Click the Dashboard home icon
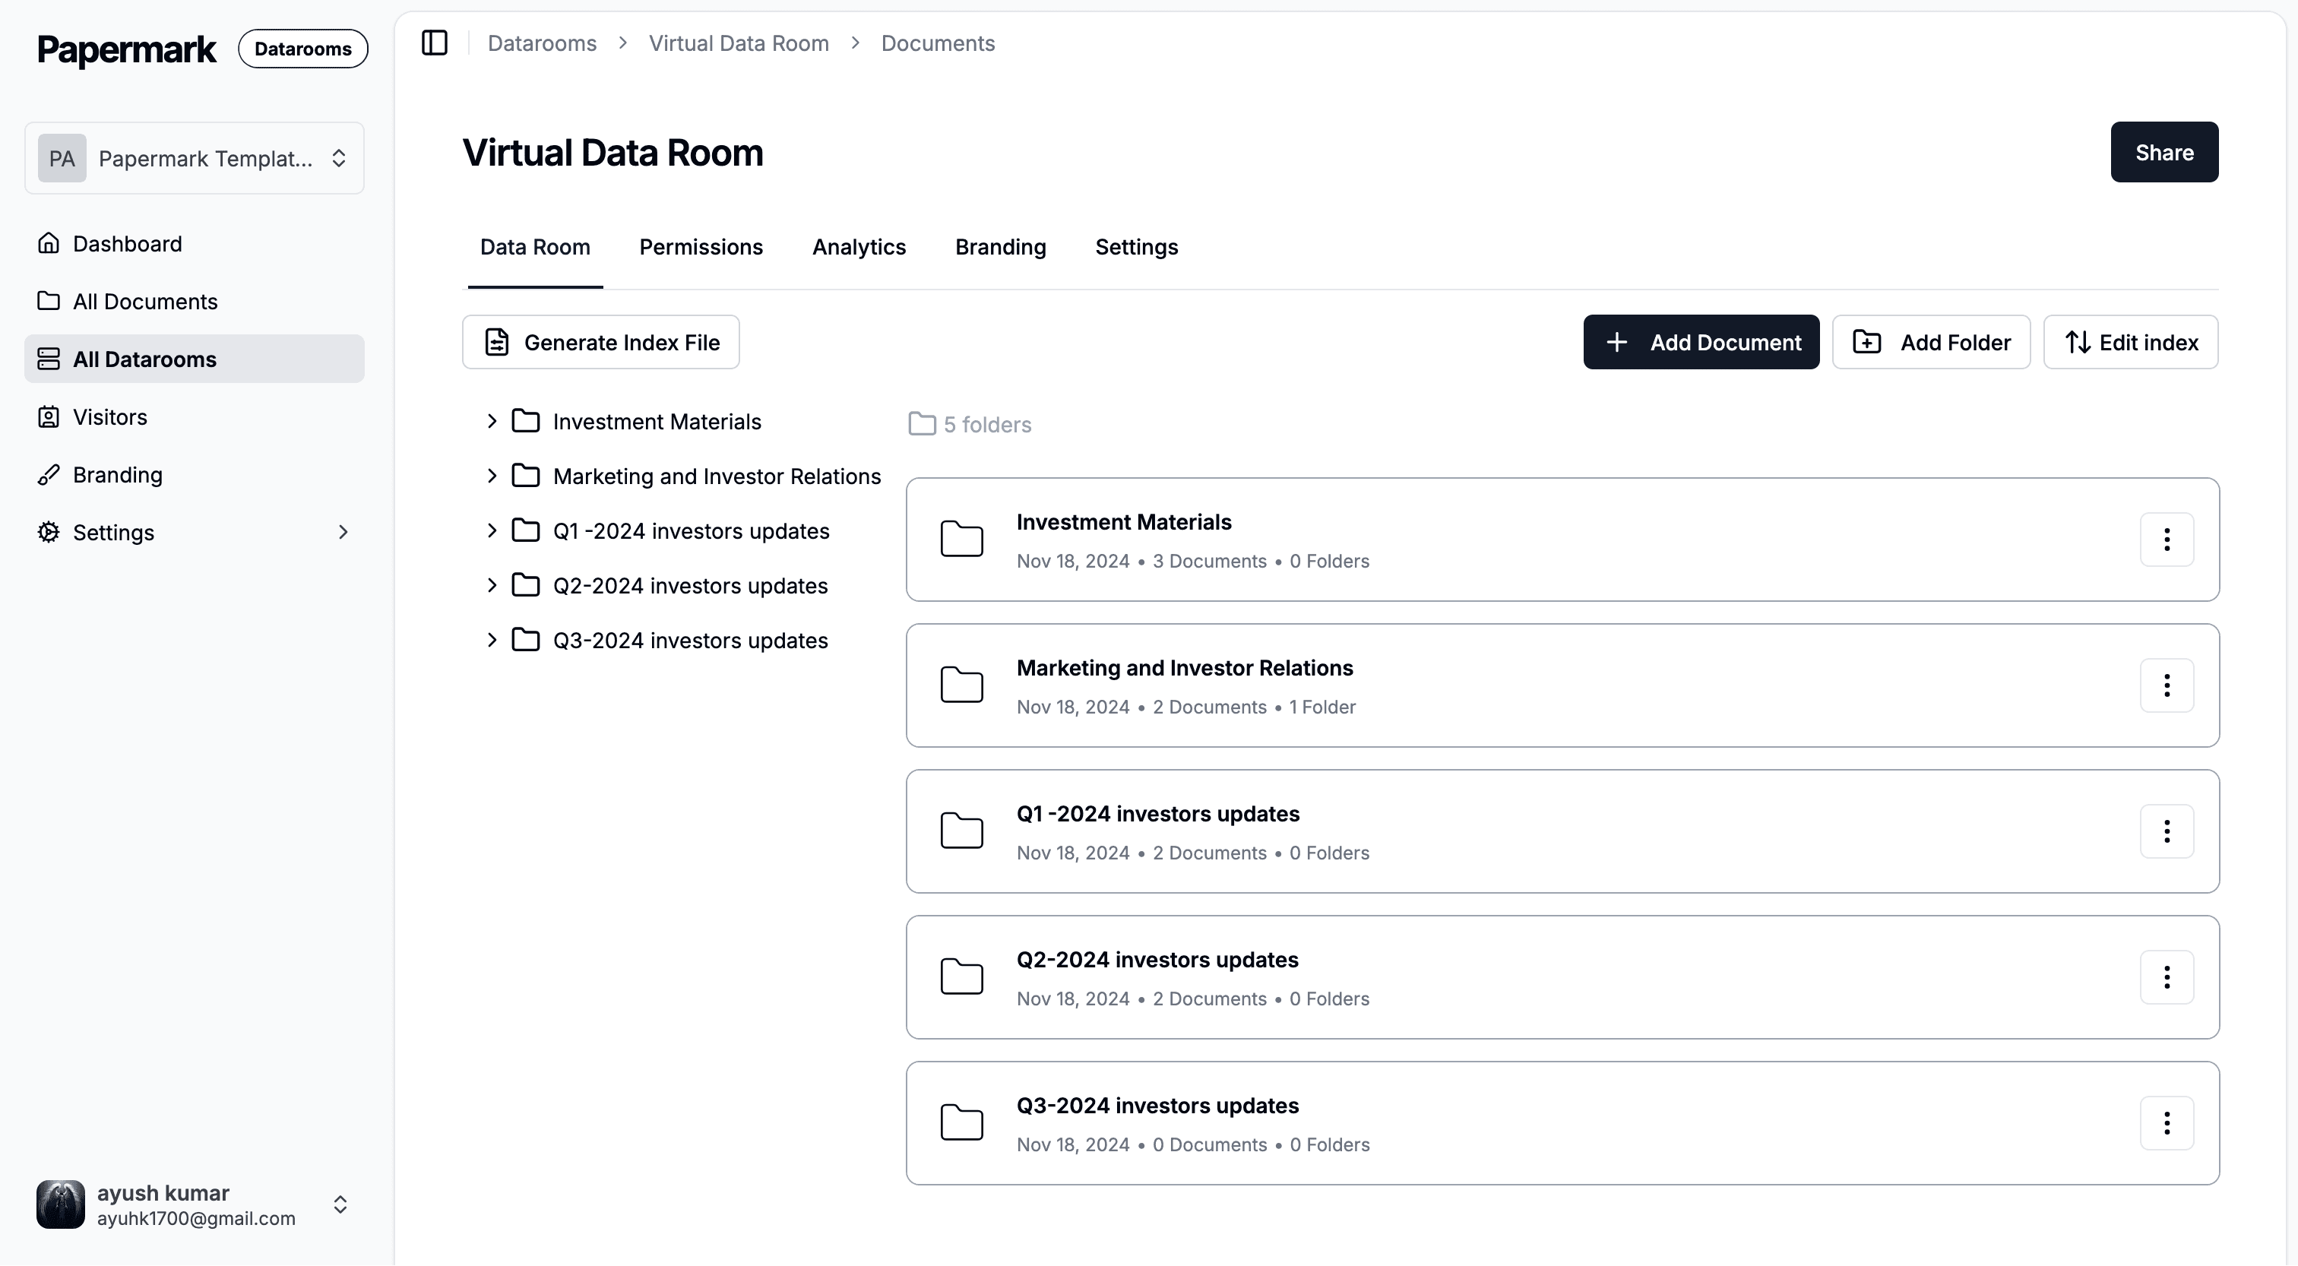 pos(49,244)
